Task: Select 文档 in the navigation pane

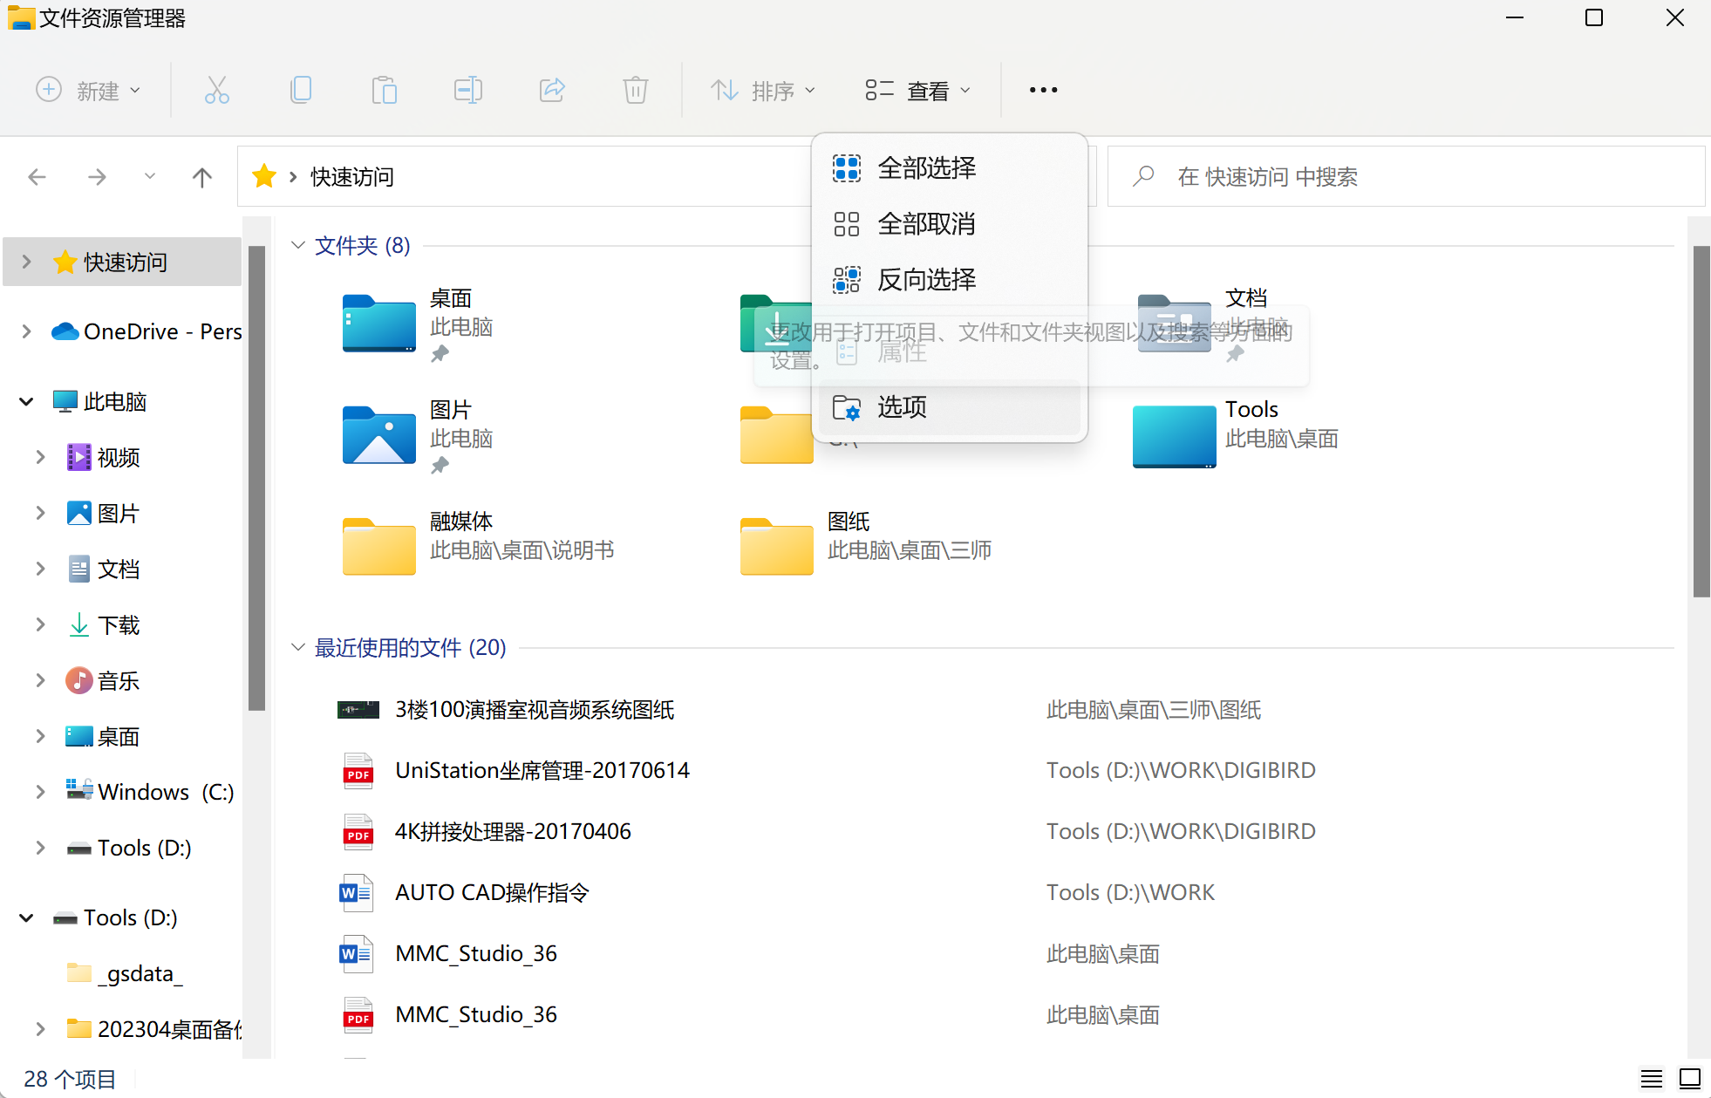Action: (119, 569)
